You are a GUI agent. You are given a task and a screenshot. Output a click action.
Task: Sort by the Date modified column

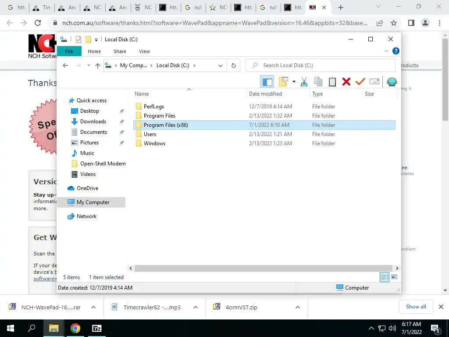[278, 94]
